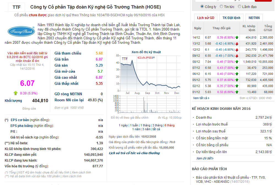Click the red down arrow in the 13/12 row
Image resolution: width=277 pixels, height=185 pixels.
click(x=237, y=44)
